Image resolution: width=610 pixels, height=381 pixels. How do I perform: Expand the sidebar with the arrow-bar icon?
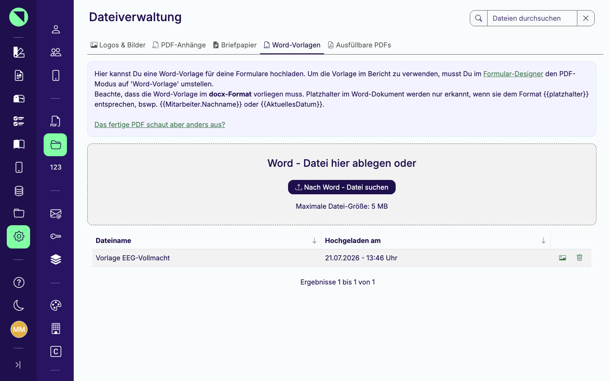click(x=18, y=364)
